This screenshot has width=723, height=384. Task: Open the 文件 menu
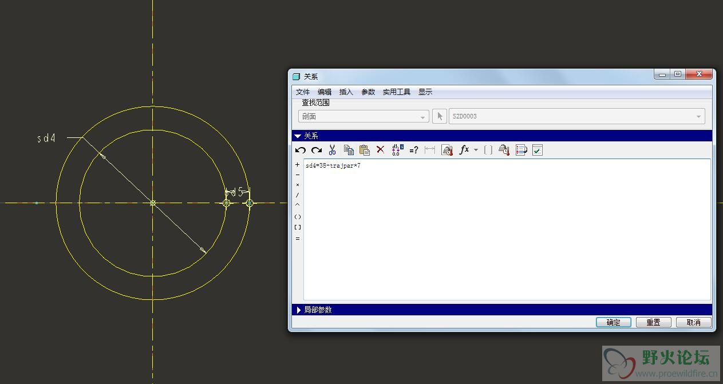[x=303, y=92]
